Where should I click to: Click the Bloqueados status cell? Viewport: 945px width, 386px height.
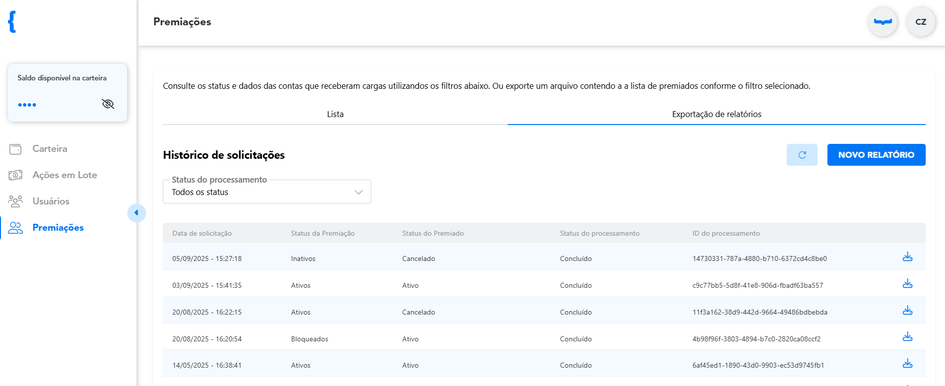[310, 339]
